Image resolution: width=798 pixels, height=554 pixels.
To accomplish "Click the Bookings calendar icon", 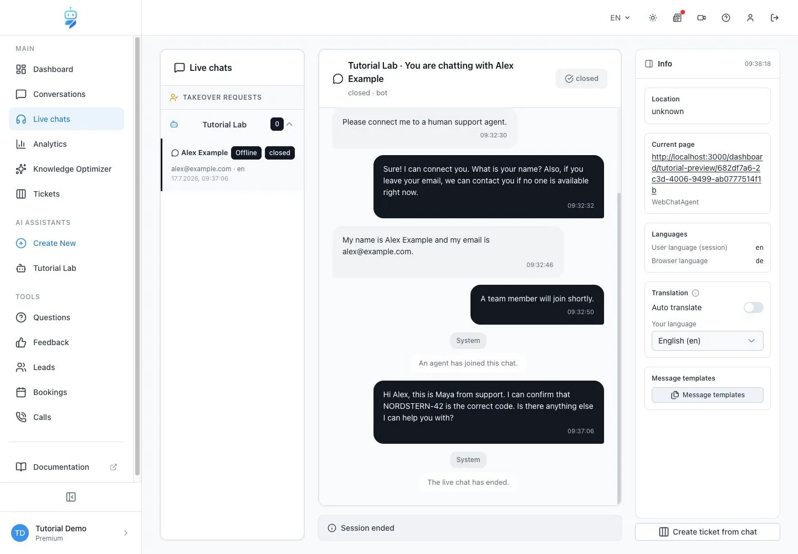I will (x=21, y=392).
